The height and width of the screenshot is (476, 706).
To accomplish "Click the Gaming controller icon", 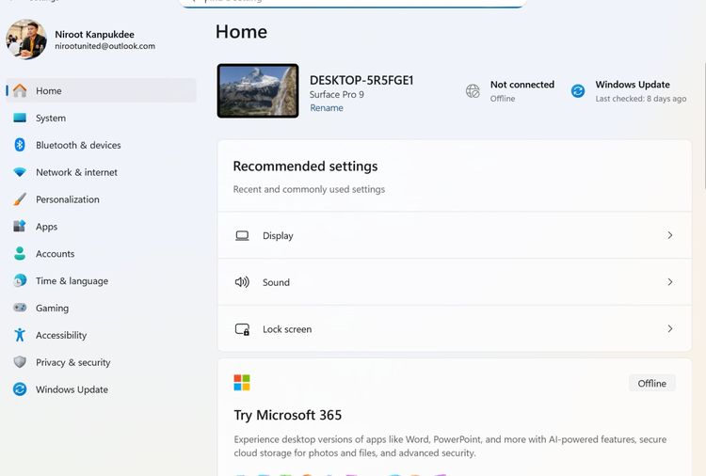I will coord(20,308).
